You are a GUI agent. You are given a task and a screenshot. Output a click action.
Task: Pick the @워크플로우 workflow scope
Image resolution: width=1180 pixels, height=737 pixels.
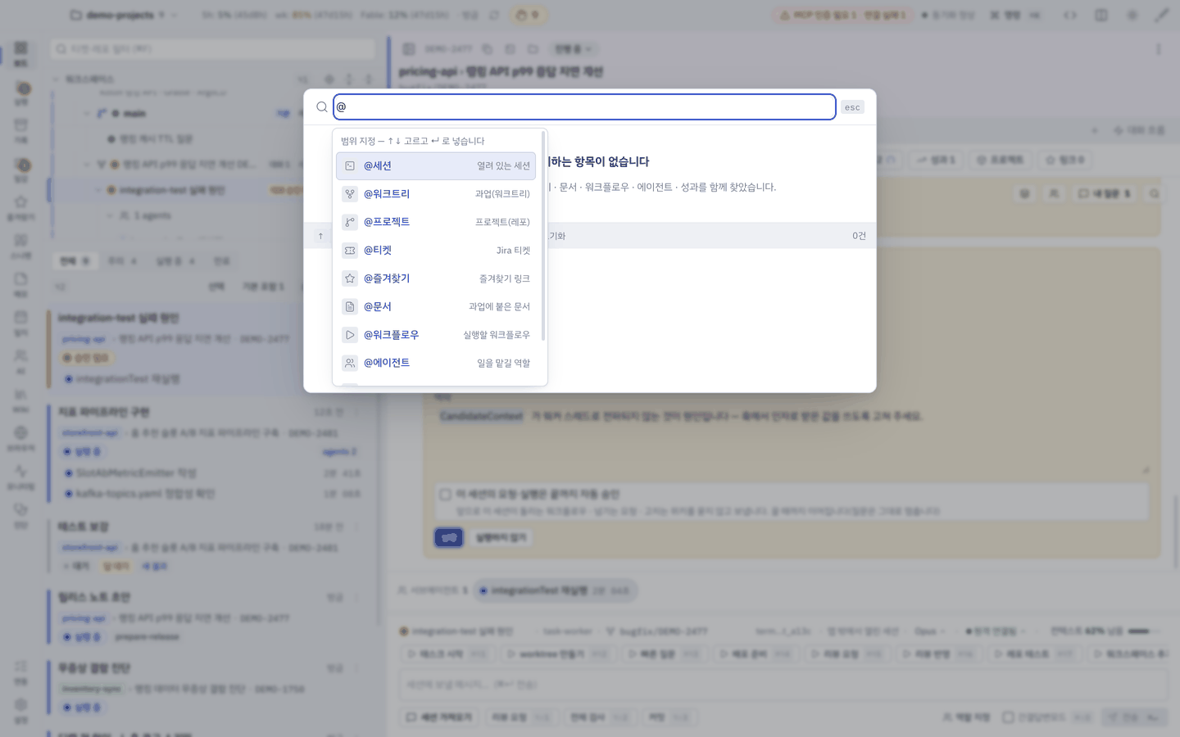436,335
